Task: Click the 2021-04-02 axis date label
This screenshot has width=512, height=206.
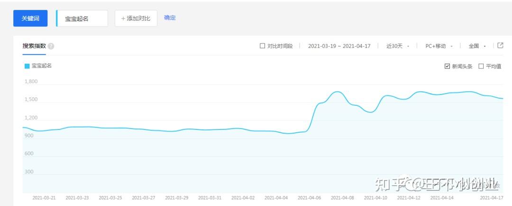Action: pyautogui.click(x=243, y=197)
